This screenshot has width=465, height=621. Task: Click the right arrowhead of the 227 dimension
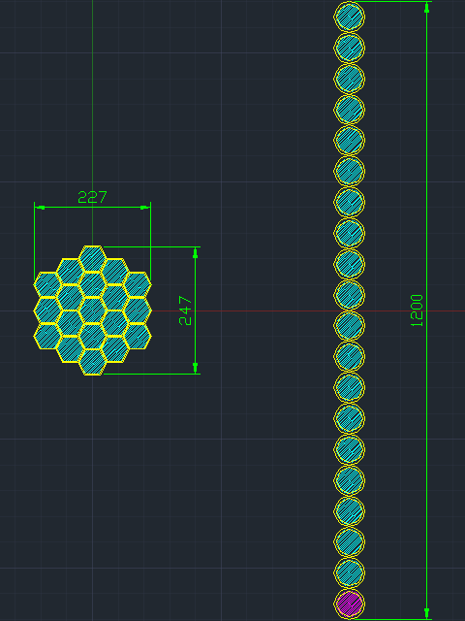[145, 207]
